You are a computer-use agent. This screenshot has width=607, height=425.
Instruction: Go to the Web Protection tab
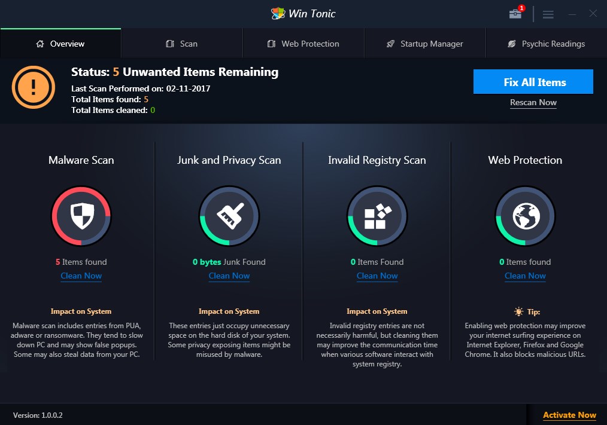(303, 43)
